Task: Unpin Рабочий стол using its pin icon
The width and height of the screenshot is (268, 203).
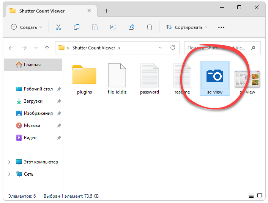Action: [x=59, y=89]
